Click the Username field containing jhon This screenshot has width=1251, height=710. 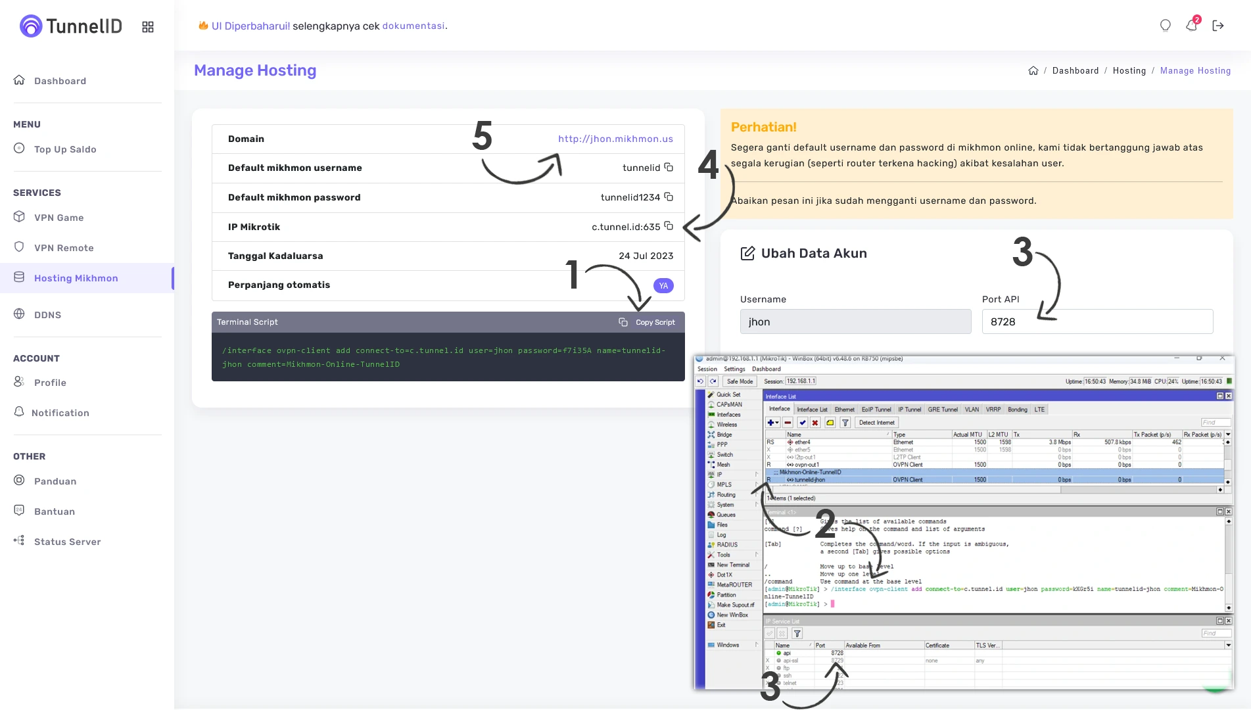[855, 321]
